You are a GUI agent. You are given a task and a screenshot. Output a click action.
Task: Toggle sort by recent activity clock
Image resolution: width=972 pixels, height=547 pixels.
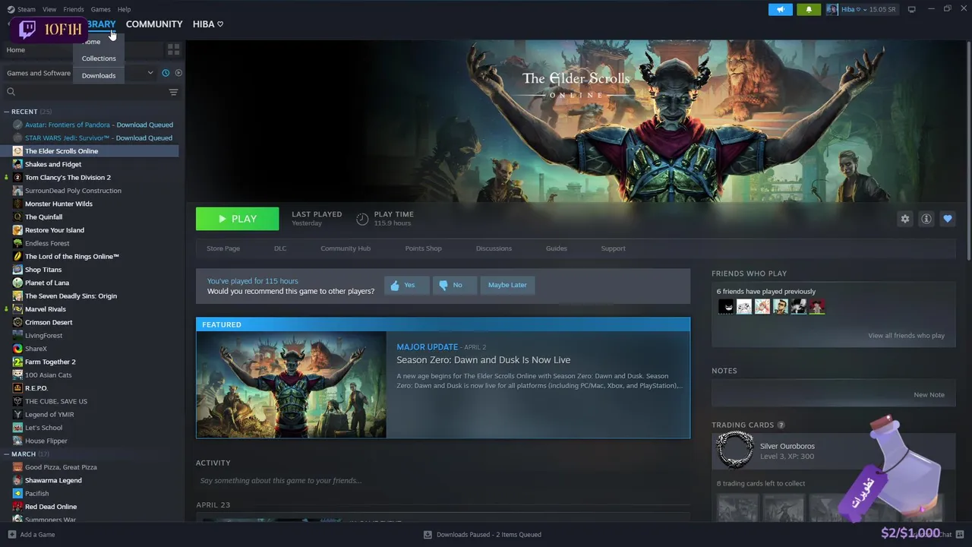coord(166,73)
